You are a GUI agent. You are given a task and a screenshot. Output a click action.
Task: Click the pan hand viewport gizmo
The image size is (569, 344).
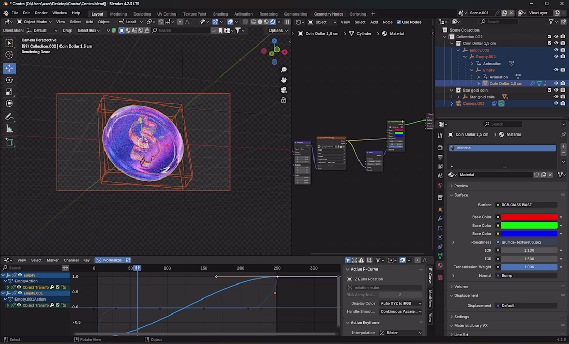pos(284,80)
